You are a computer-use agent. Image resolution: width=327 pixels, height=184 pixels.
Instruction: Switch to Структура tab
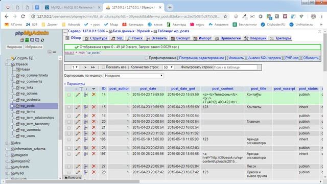coord(96,38)
